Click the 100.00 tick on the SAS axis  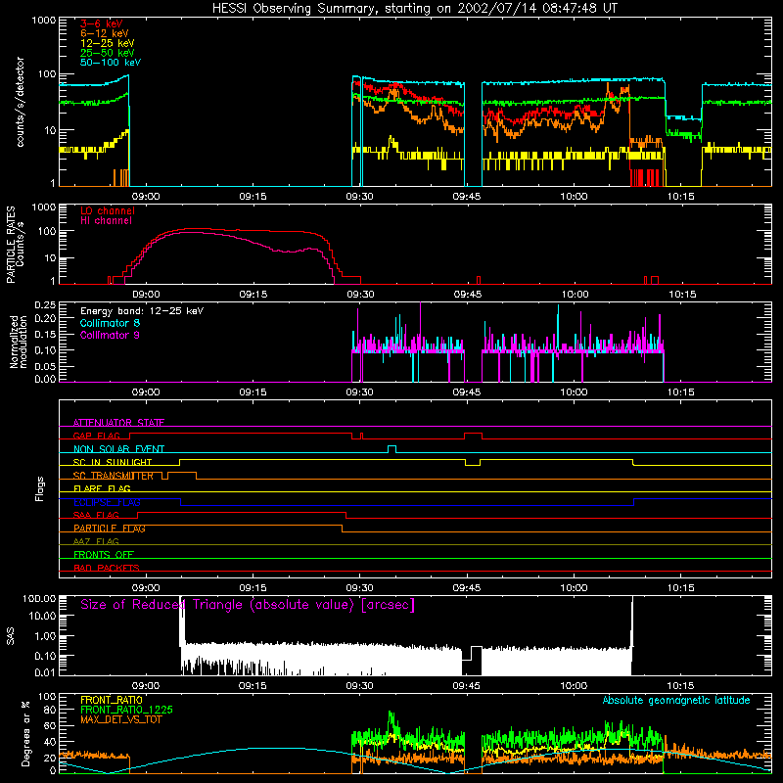[39, 598]
